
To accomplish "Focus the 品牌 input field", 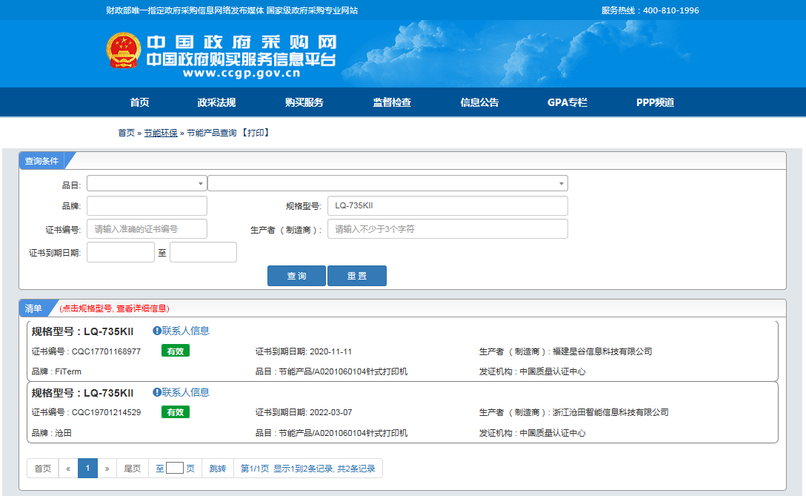I will (147, 206).
